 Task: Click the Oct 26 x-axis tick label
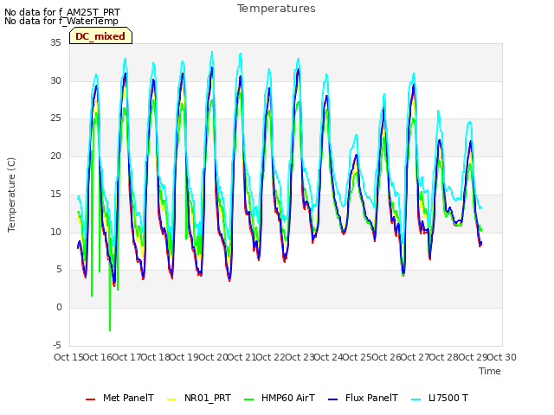click(x=387, y=357)
